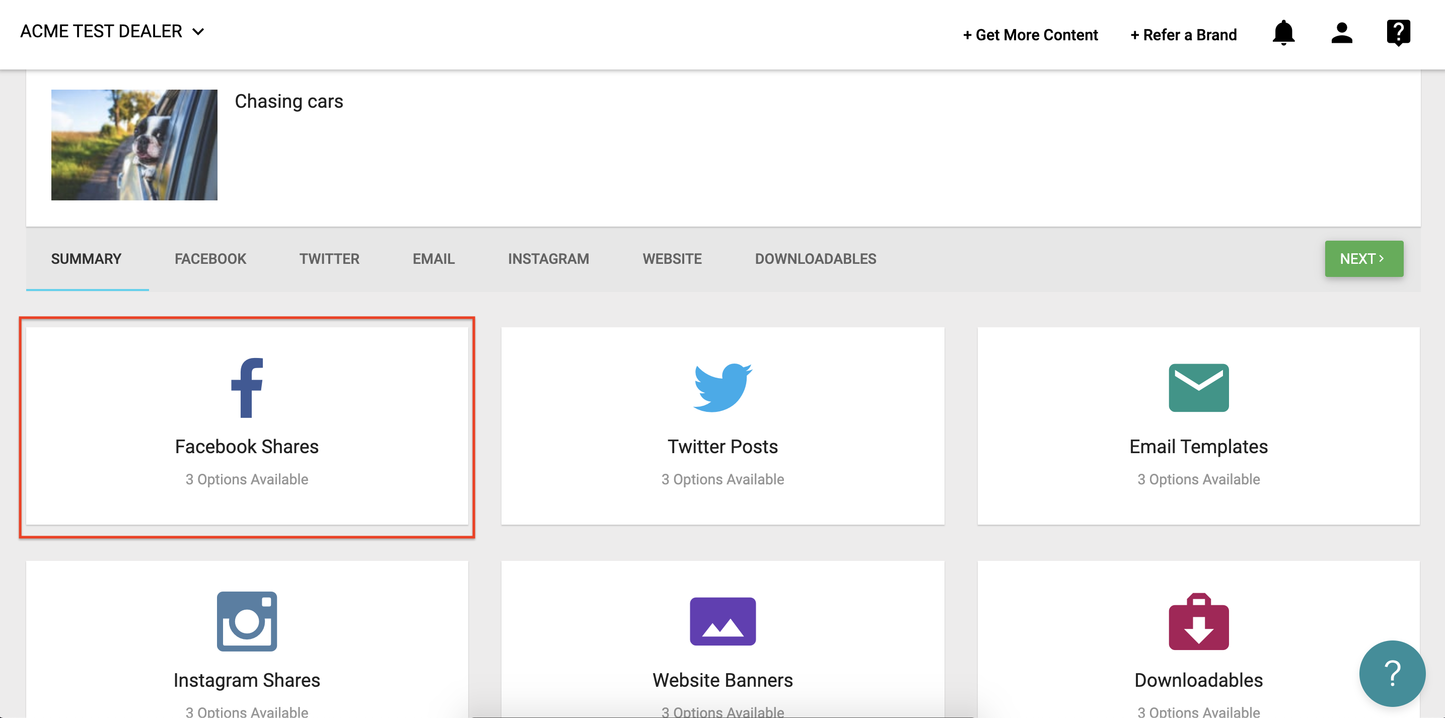Click the green NEXT button
Screen dimensions: 1445x718
point(1363,259)
